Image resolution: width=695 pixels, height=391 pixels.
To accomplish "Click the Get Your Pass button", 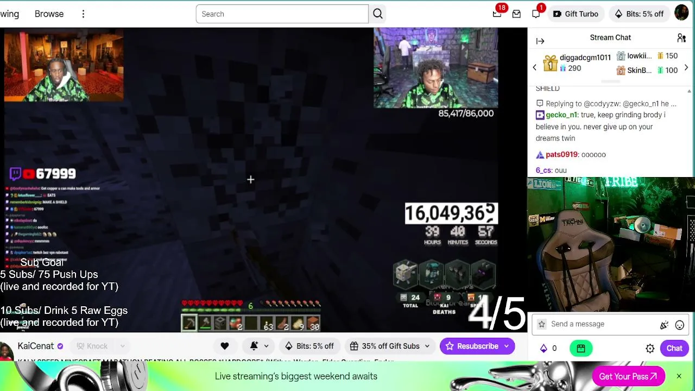I will pos(628,376).
